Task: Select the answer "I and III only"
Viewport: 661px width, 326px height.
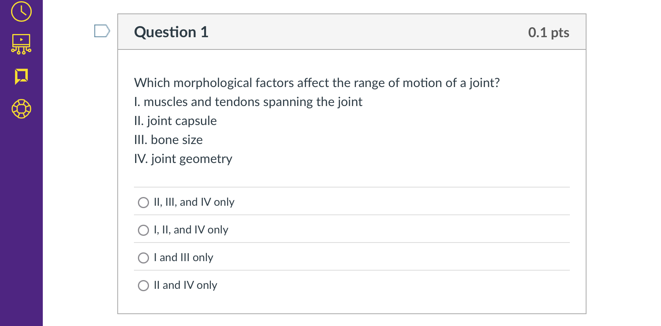Action: click(143, 258)
